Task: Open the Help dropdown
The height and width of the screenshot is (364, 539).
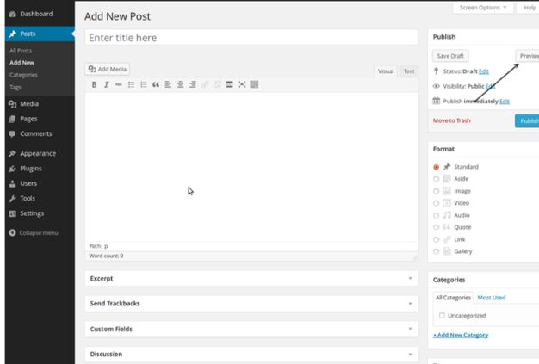Action: 529,8
